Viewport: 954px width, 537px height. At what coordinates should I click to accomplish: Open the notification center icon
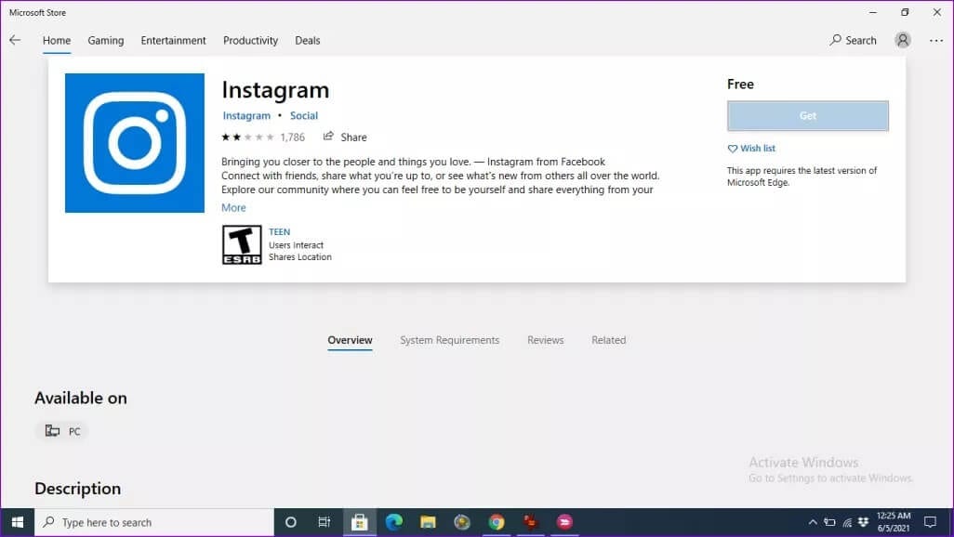tap(930, 522)
